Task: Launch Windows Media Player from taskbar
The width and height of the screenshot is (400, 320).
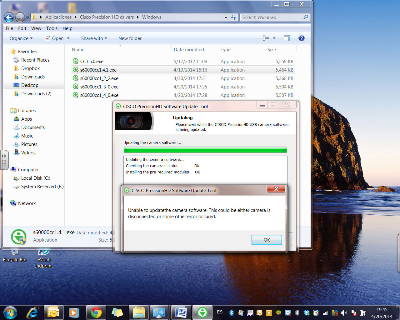Action: pyautogui.click(x=74, y=312)
